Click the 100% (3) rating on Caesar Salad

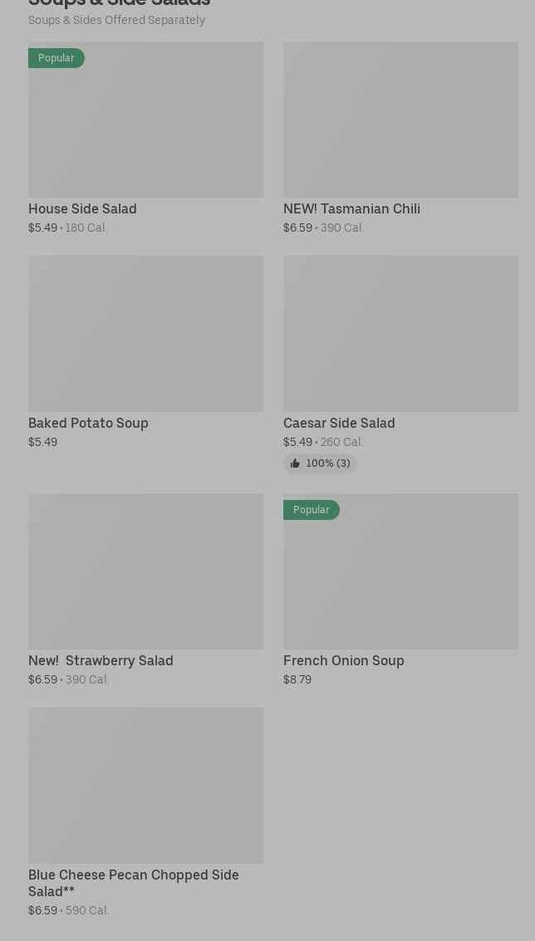[327, 463]
